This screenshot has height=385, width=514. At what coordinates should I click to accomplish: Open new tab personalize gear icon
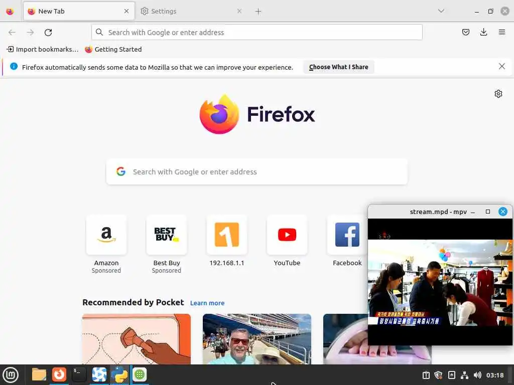click(498, 94)
